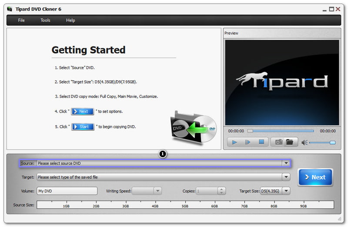This screenshot has width=348, height=227.
Task: Play the preview video
Action: pos(234,142)
